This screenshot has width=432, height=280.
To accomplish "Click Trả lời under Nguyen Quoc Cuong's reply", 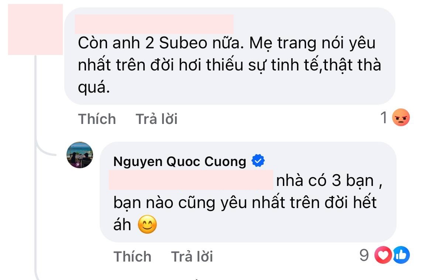I will click(x=192, y=256).
